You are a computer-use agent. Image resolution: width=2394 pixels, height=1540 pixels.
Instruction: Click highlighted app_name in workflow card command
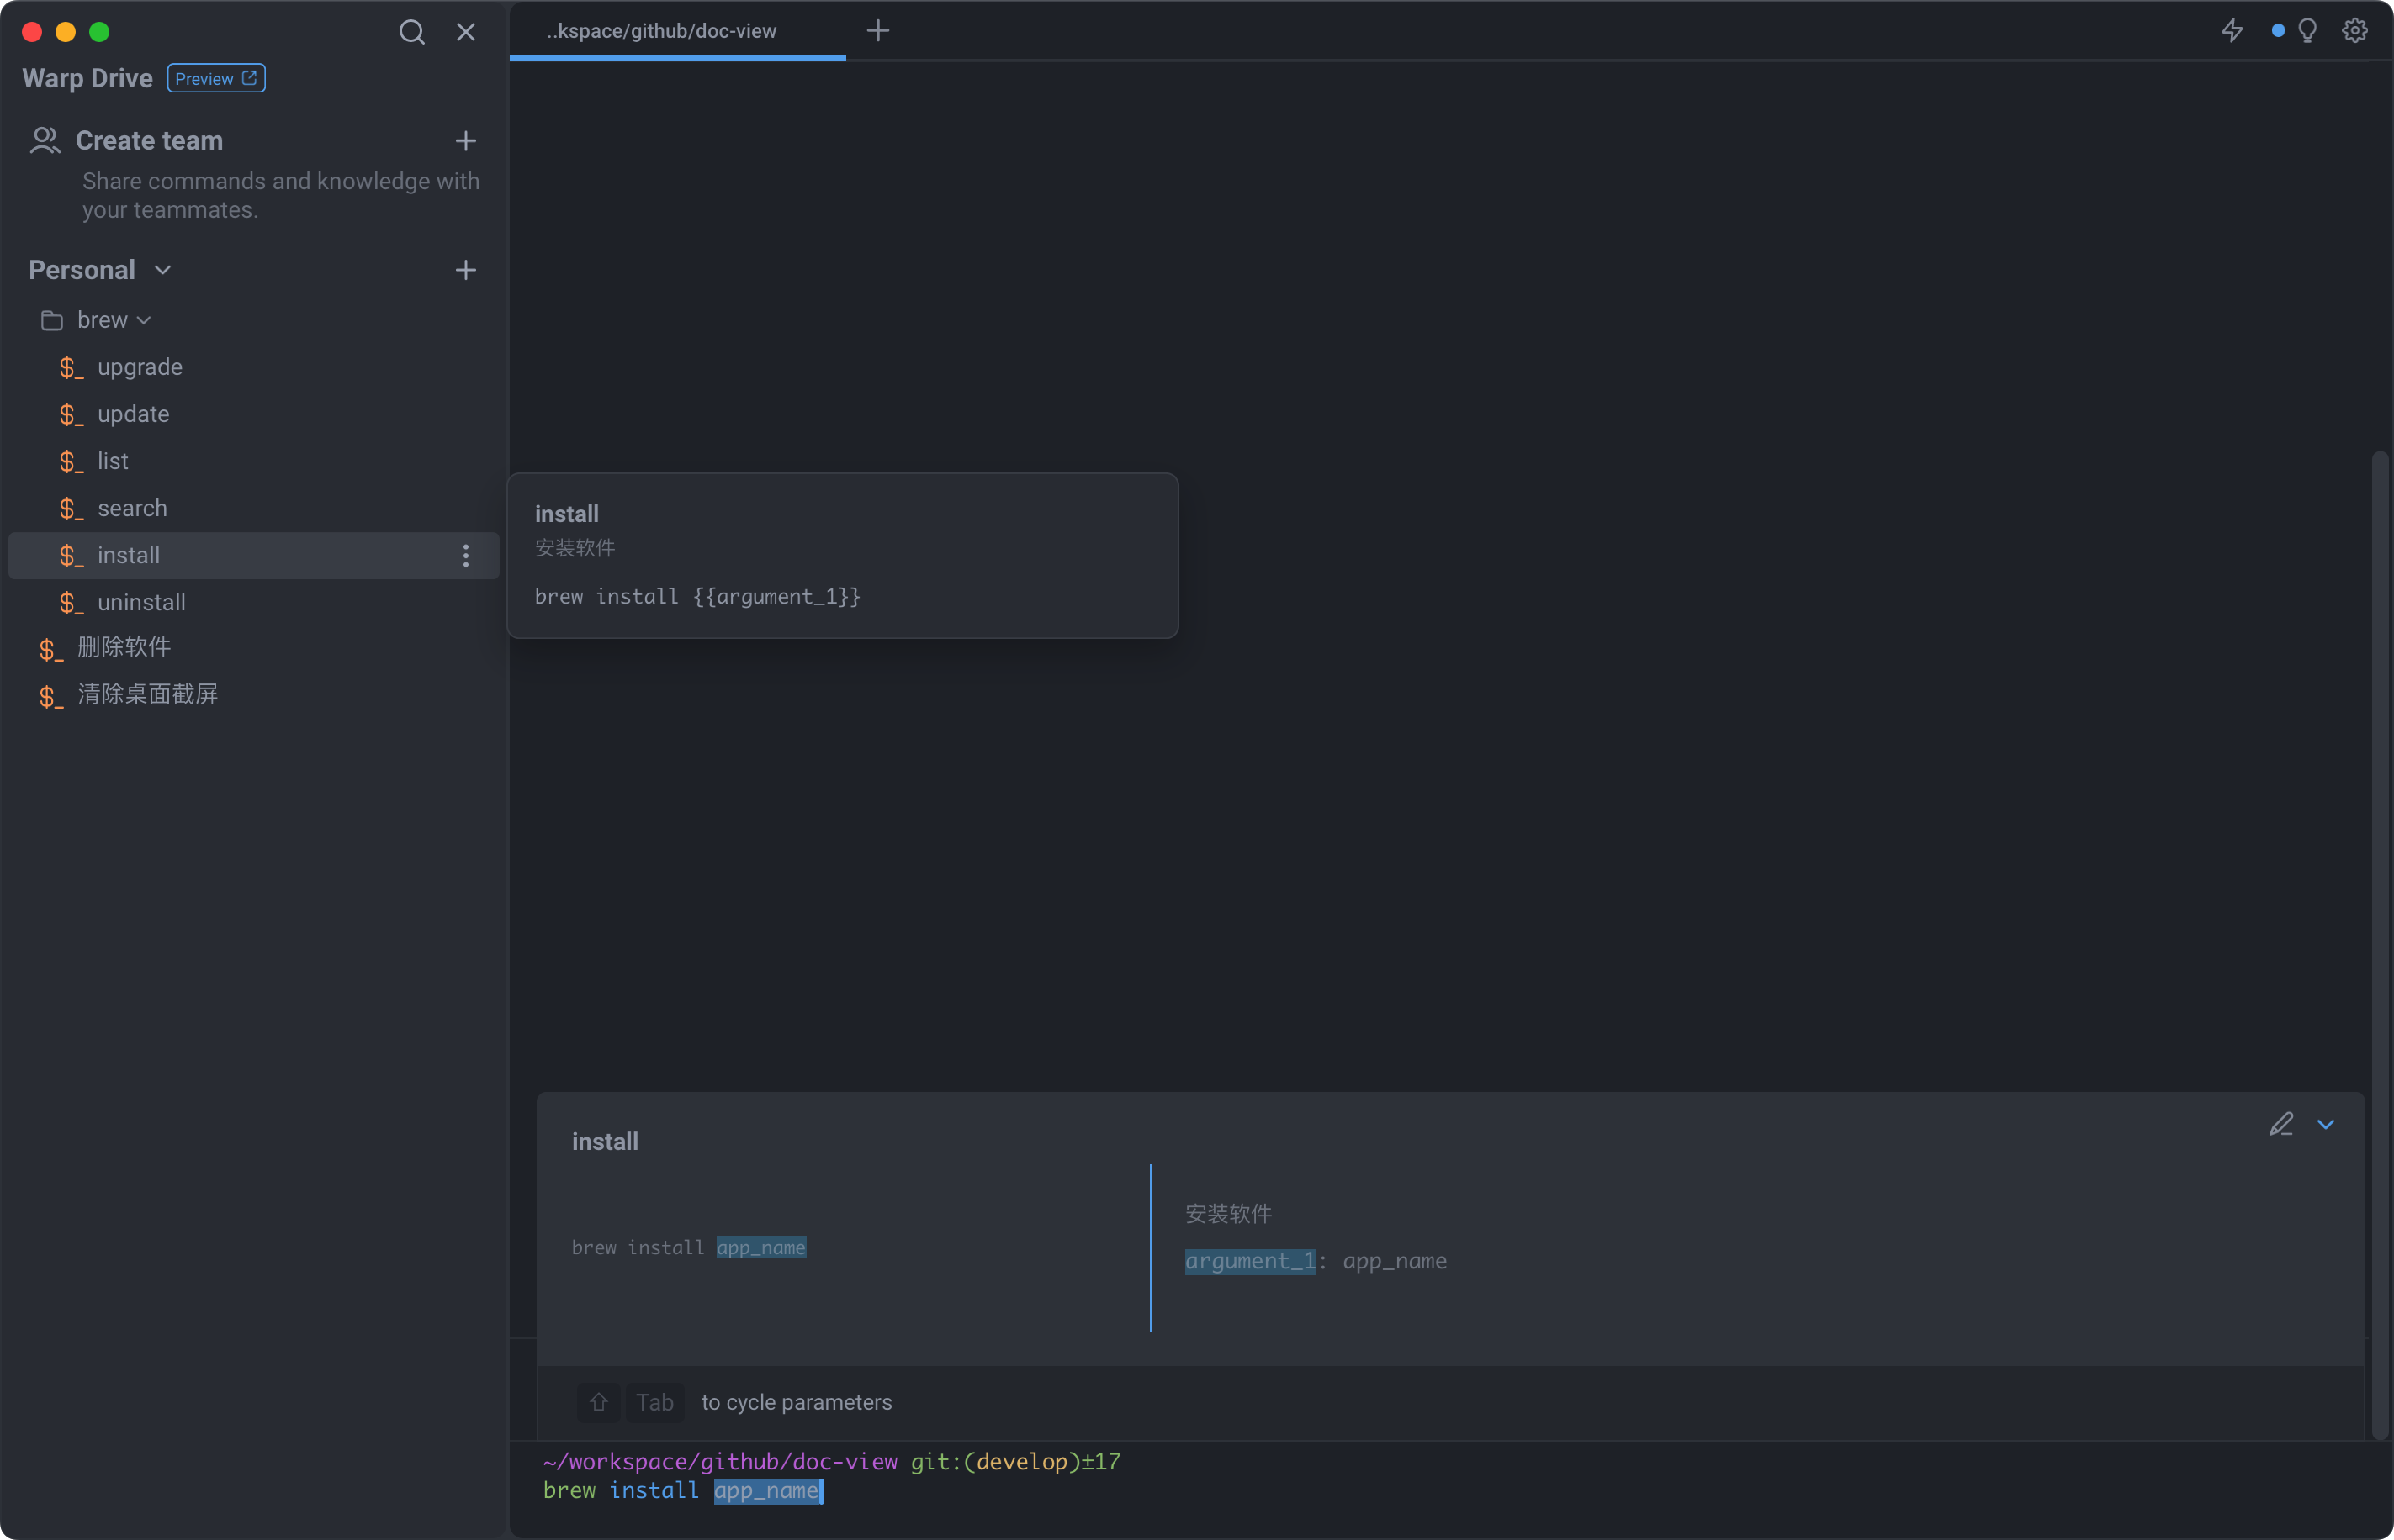(x=760, y=1248)
